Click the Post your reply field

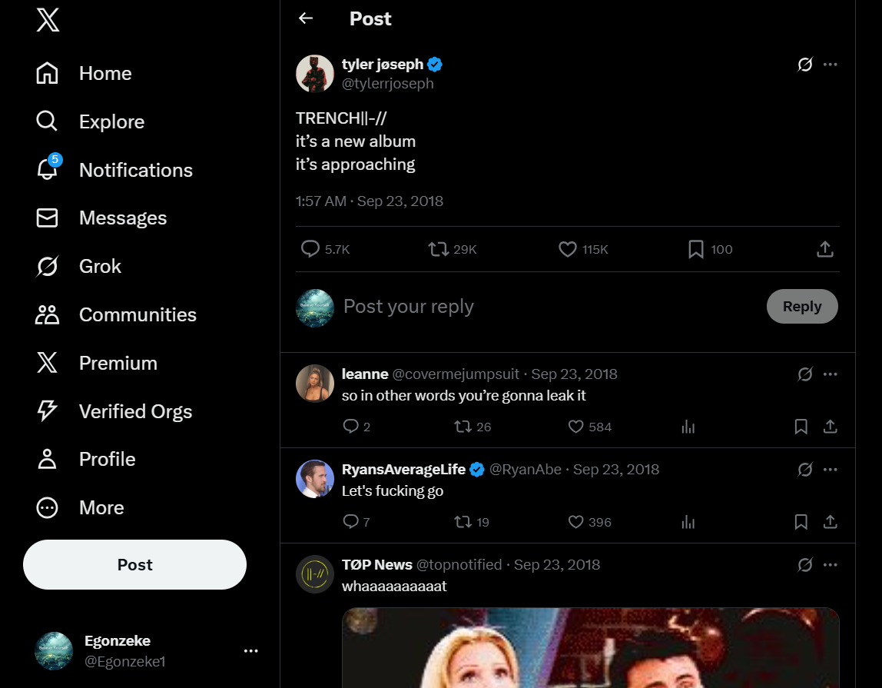tap(538, 307)
